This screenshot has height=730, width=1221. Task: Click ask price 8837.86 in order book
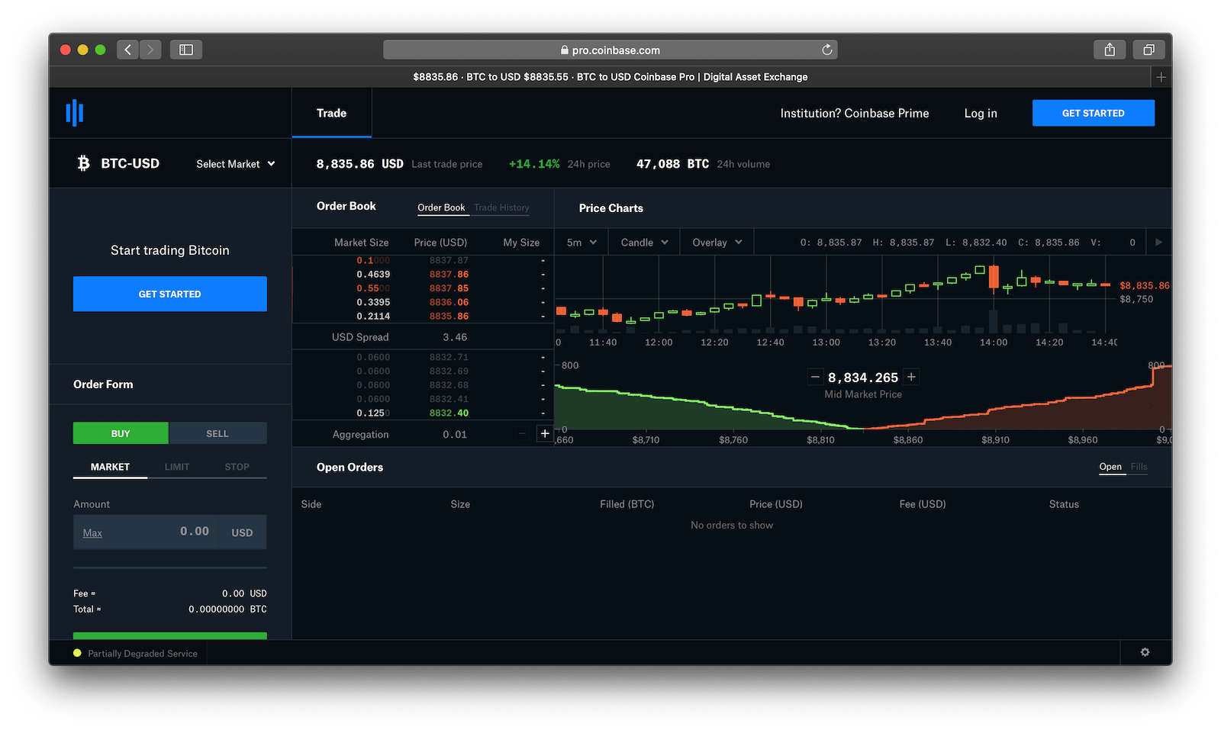449,275
